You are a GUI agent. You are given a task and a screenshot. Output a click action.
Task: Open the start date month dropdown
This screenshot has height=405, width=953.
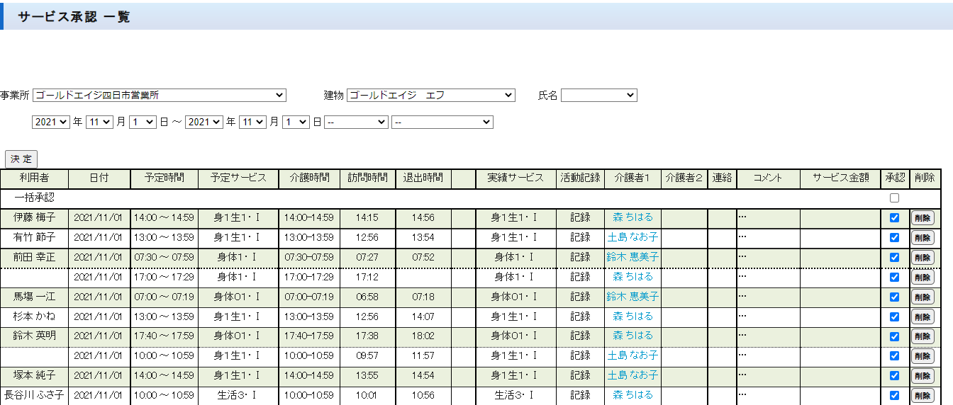[99, 122]
